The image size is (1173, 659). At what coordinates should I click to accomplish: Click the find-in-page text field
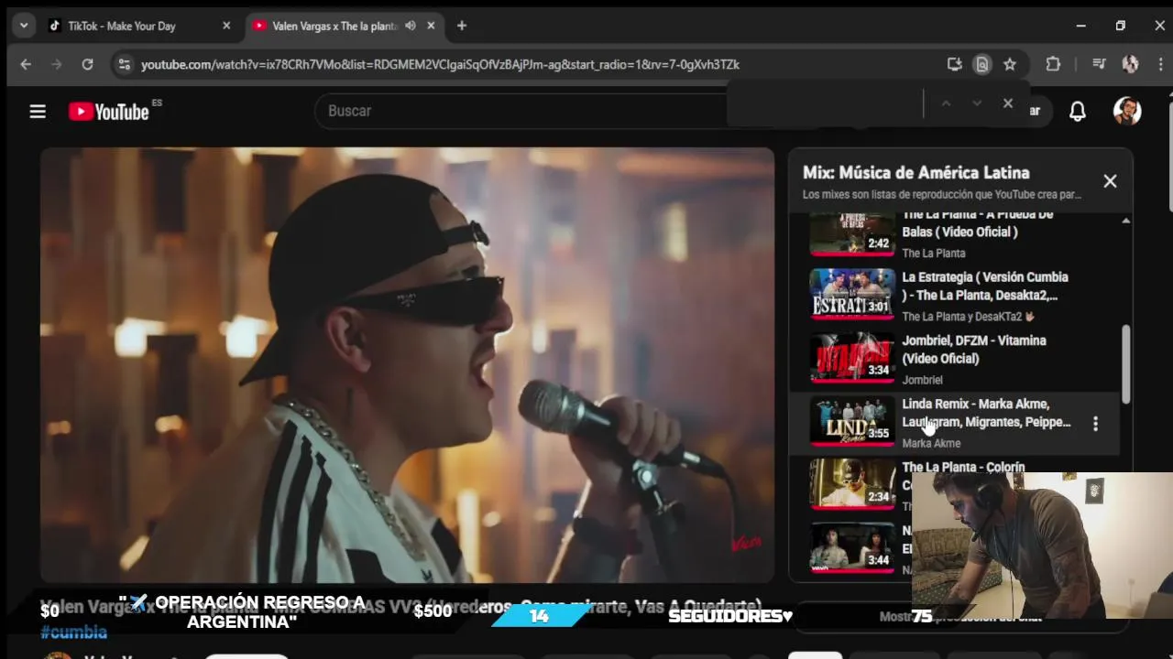coord(827,103)
